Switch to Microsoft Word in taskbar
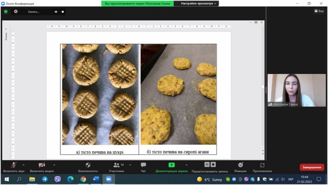The image size is (328, 185). point(96,179)
